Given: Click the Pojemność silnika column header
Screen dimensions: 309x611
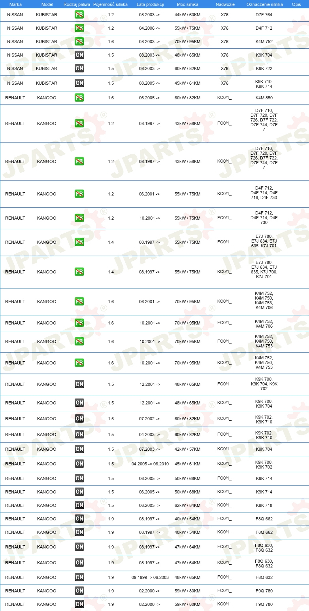Looking at the screenshot, I should point(111,4).
